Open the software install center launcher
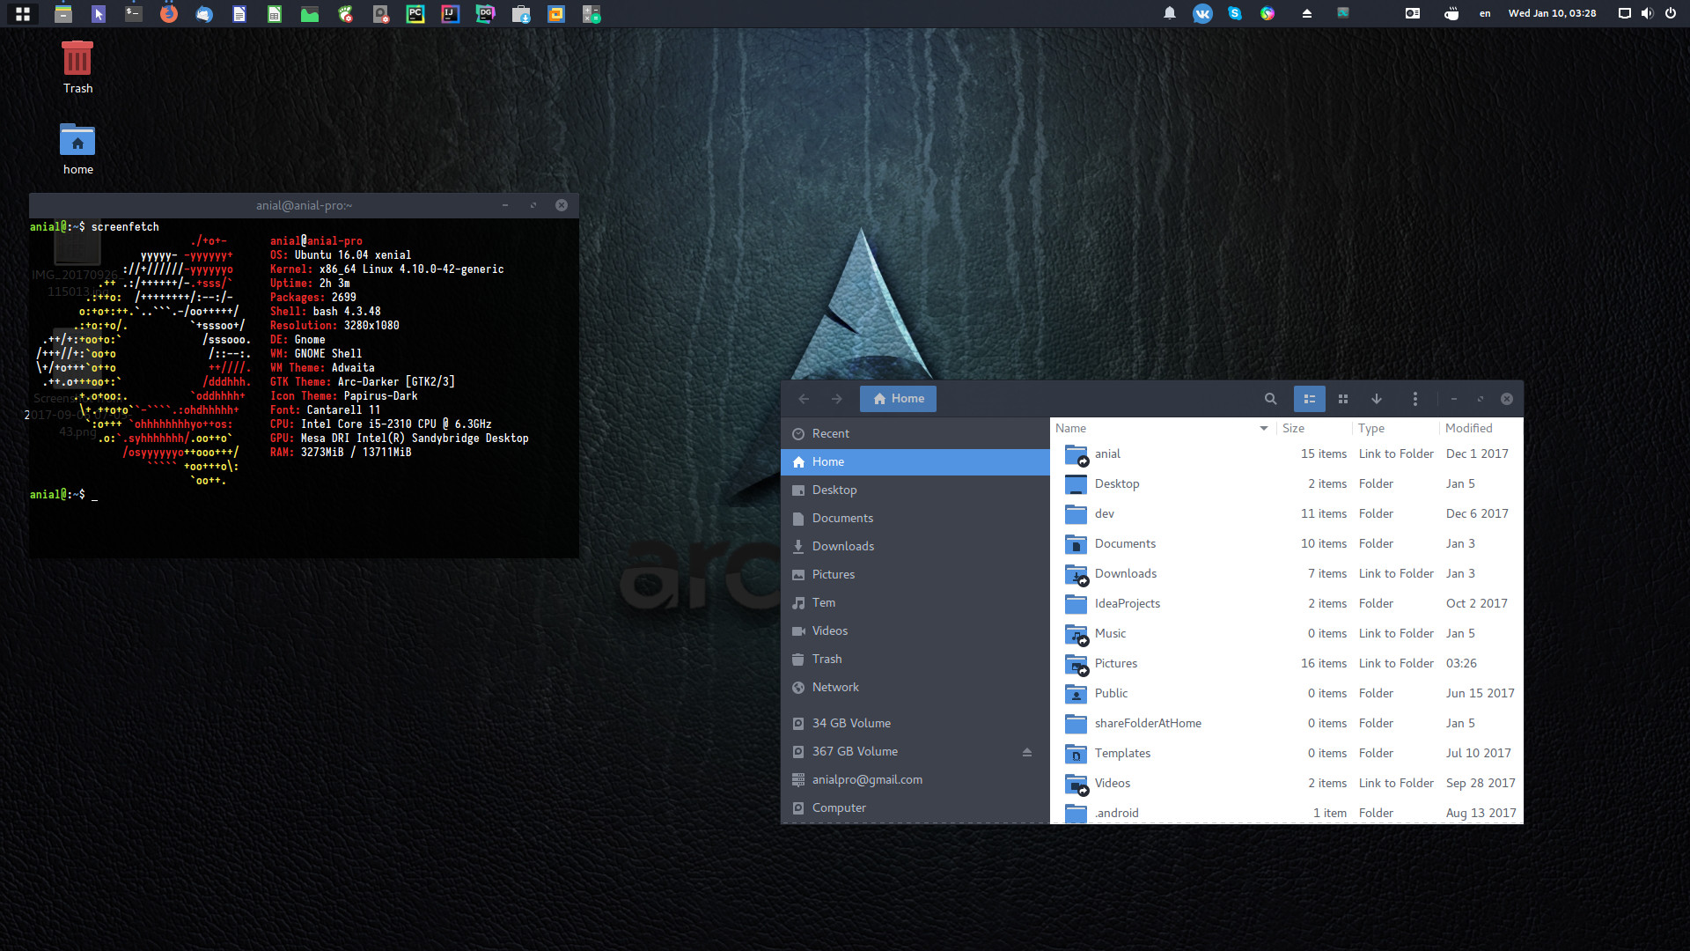 (x=521, y=14)
